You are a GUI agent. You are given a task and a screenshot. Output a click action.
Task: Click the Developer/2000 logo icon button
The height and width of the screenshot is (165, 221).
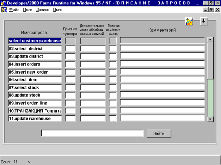189,21
